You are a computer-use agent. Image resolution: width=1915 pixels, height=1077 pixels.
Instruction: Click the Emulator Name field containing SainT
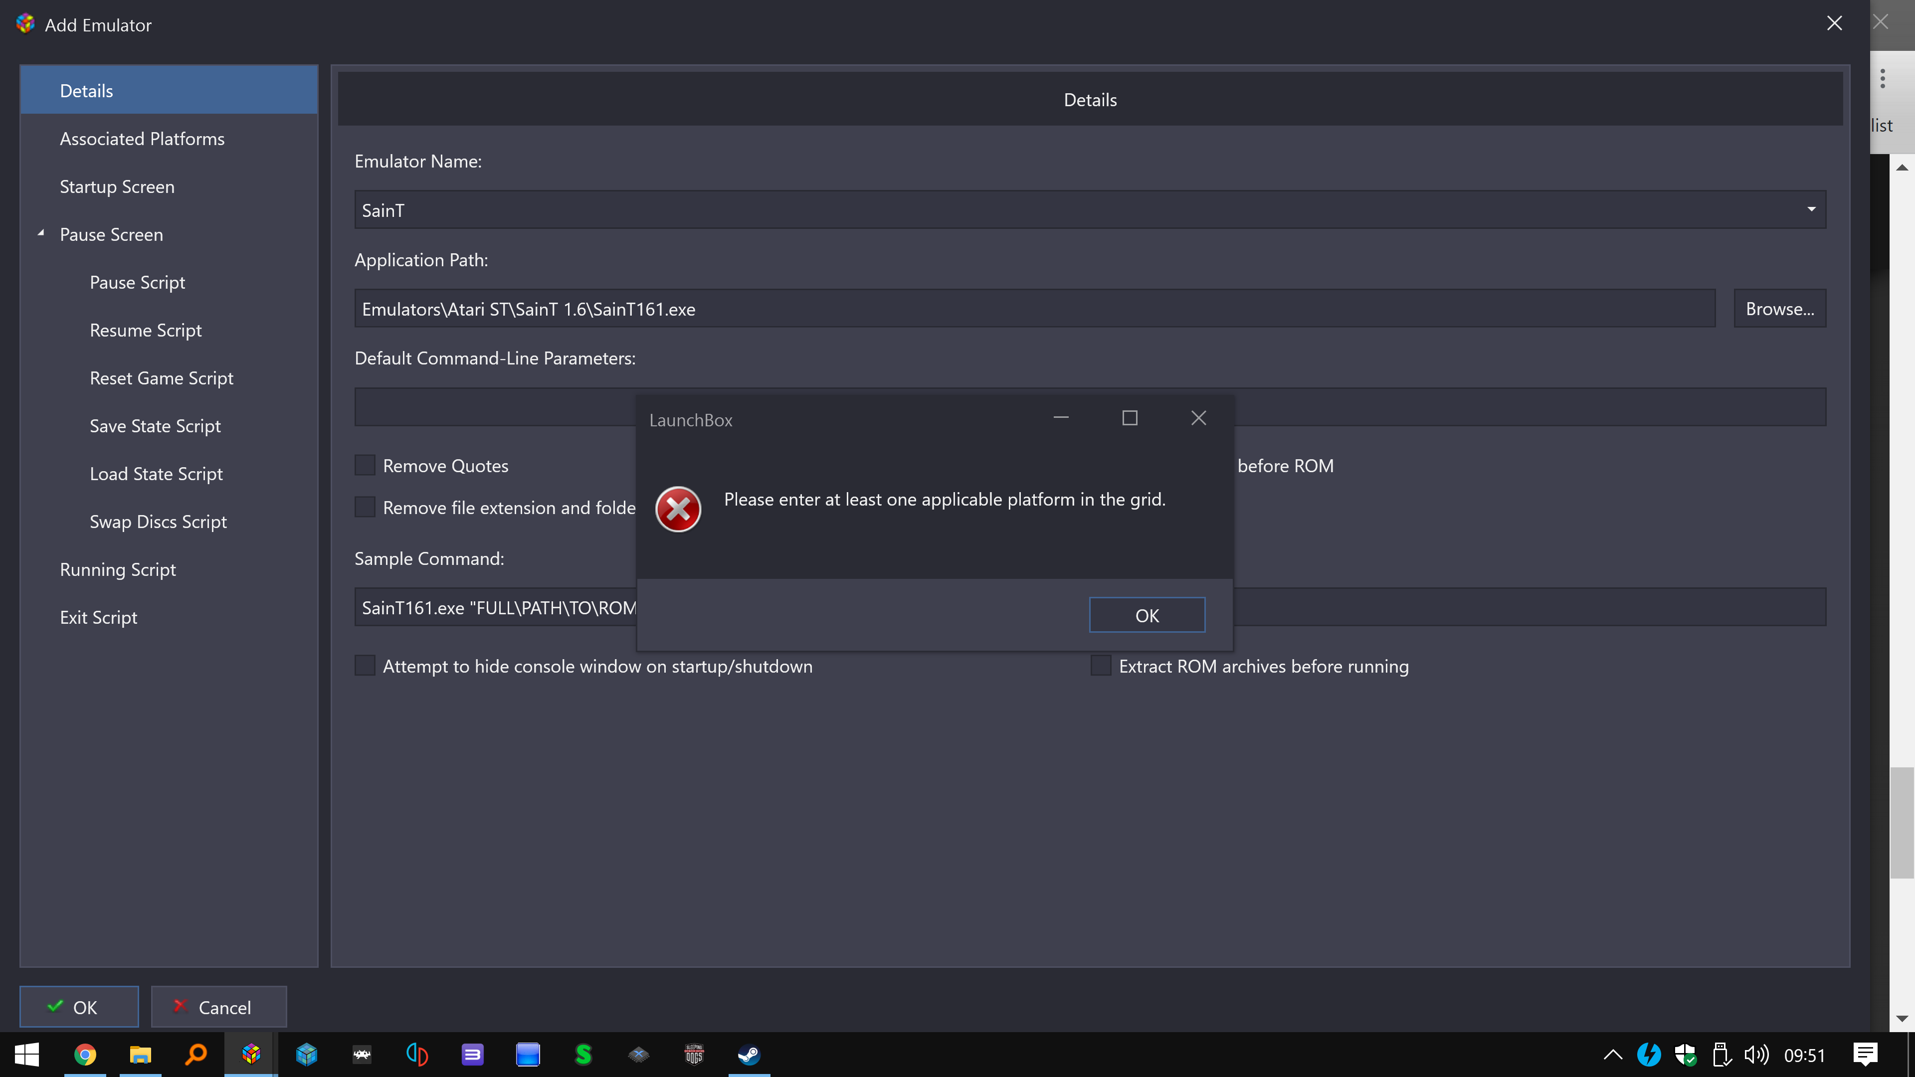click(x=1090, y=209)
